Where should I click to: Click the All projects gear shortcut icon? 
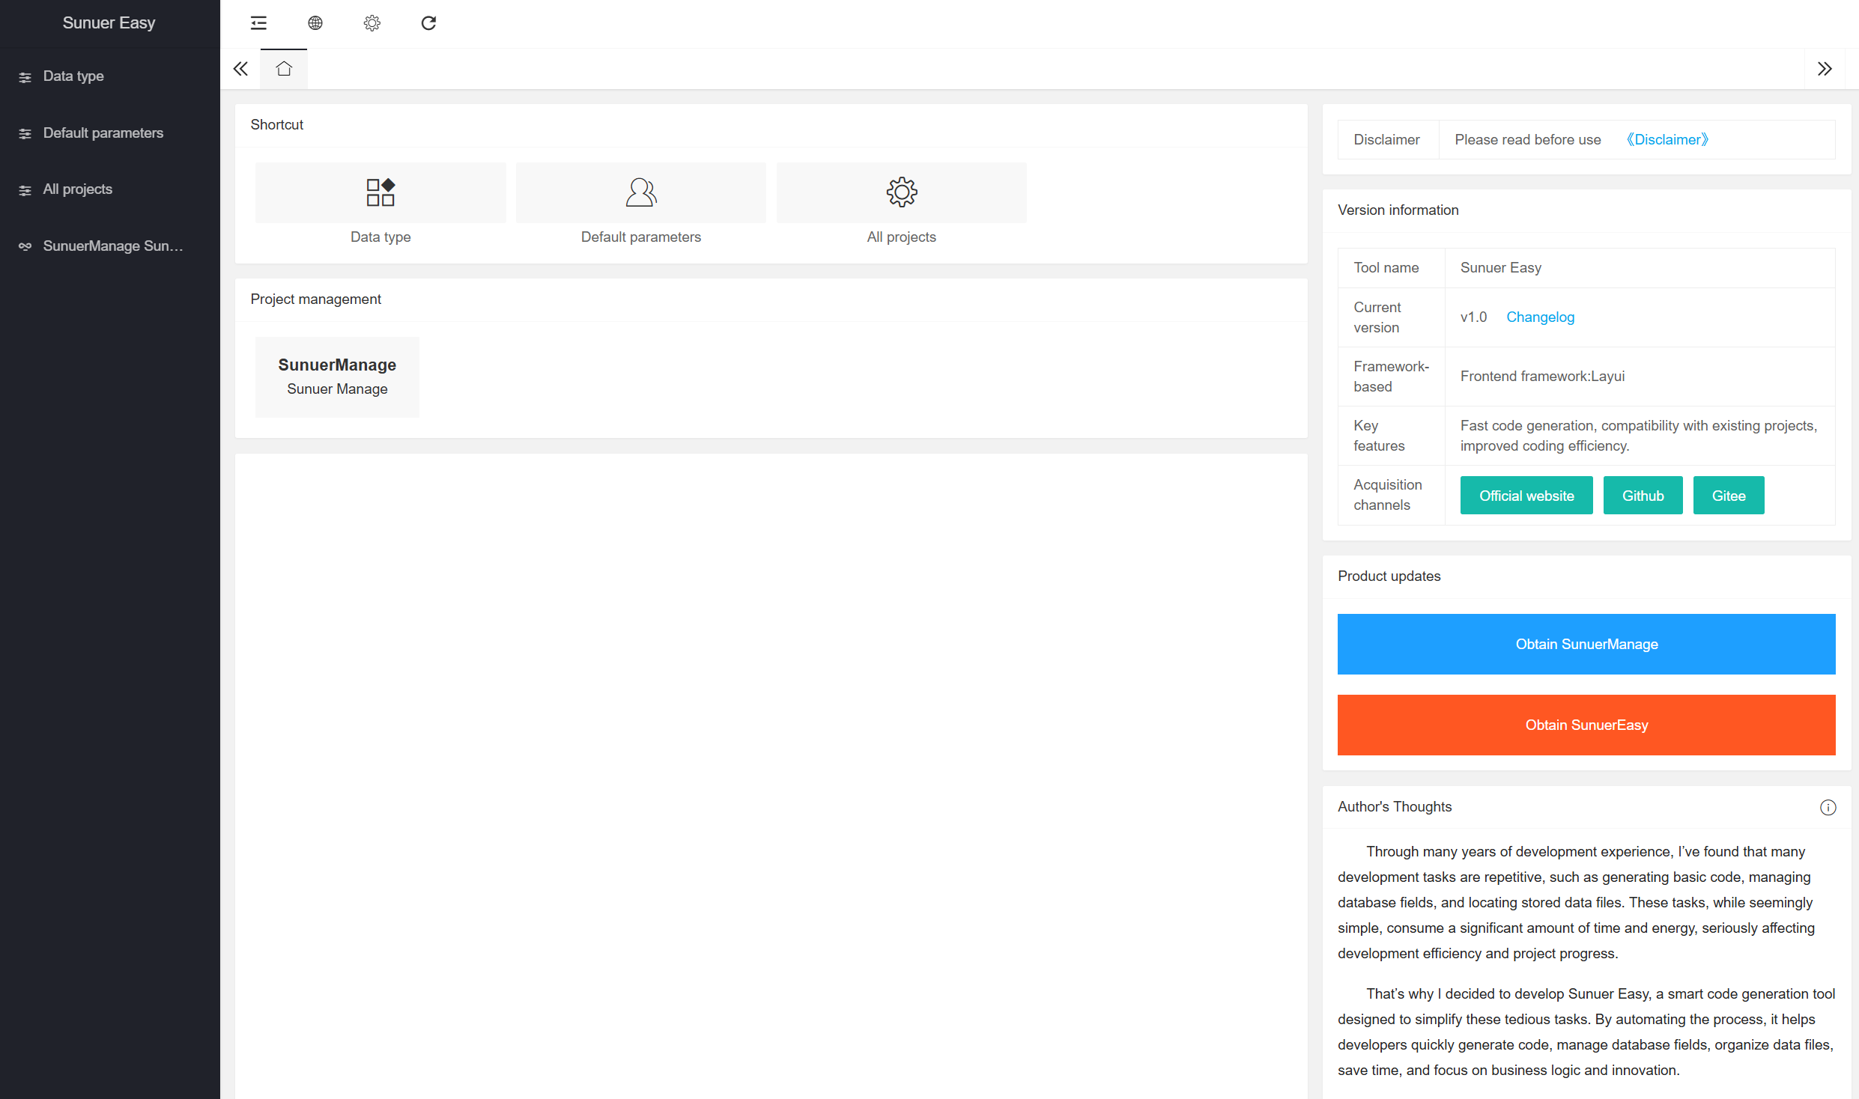click(902, 192)
